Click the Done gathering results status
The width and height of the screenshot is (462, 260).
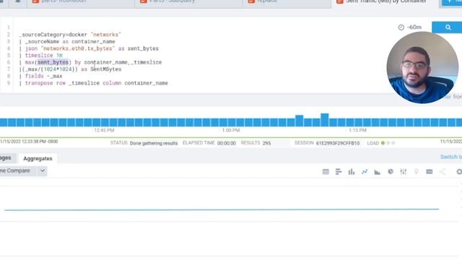(154, 143)
